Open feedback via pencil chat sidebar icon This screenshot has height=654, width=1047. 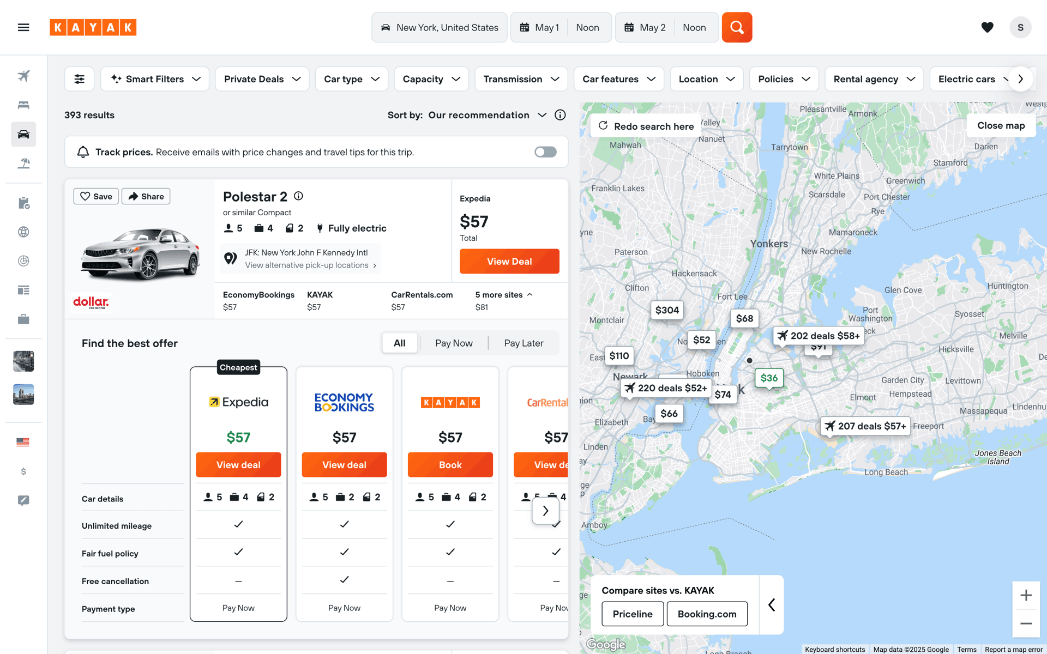tap(23, 500)
